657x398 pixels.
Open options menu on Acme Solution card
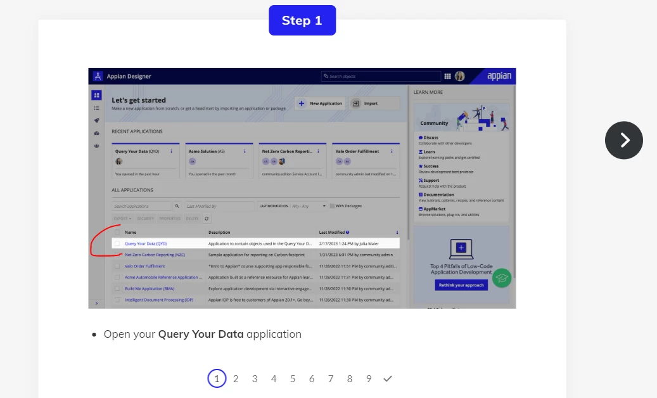245,151
